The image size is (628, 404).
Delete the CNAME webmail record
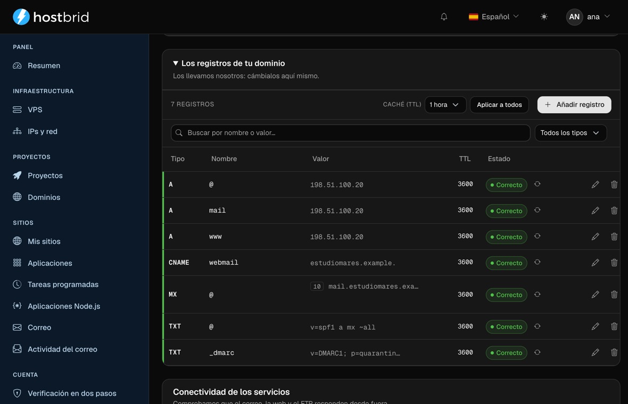pyautogui.click(x=614, y=263)
